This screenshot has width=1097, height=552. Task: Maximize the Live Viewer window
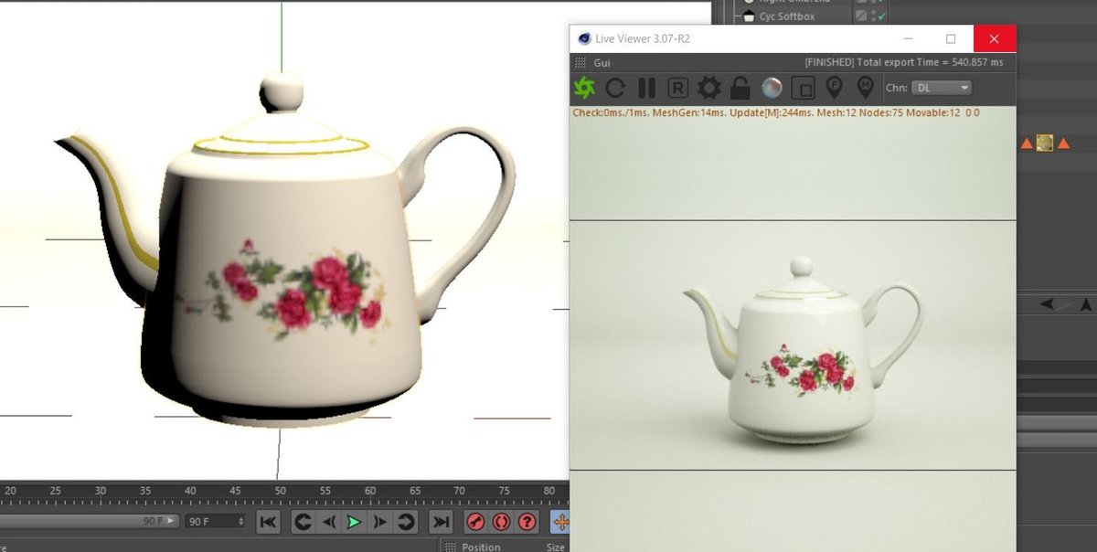point(951,38)
